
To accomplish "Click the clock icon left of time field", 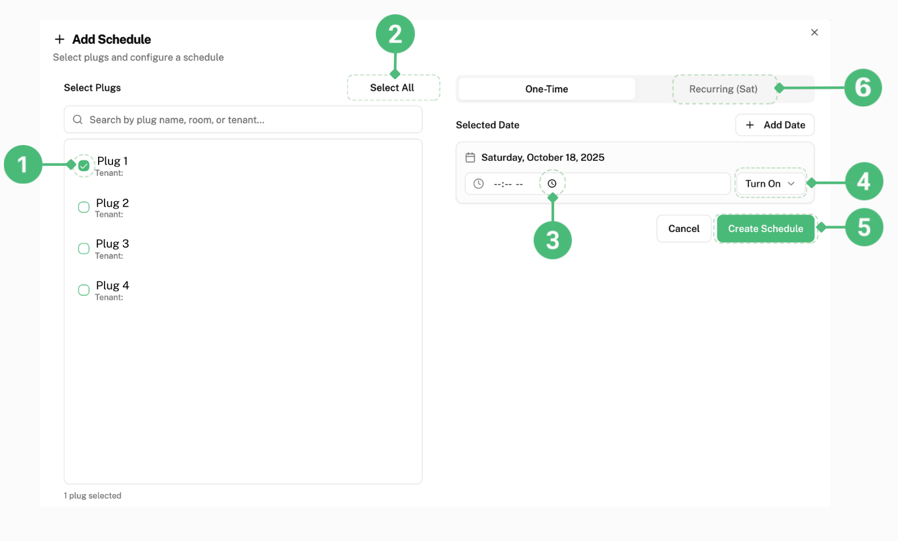I will [x=478, y=184].
